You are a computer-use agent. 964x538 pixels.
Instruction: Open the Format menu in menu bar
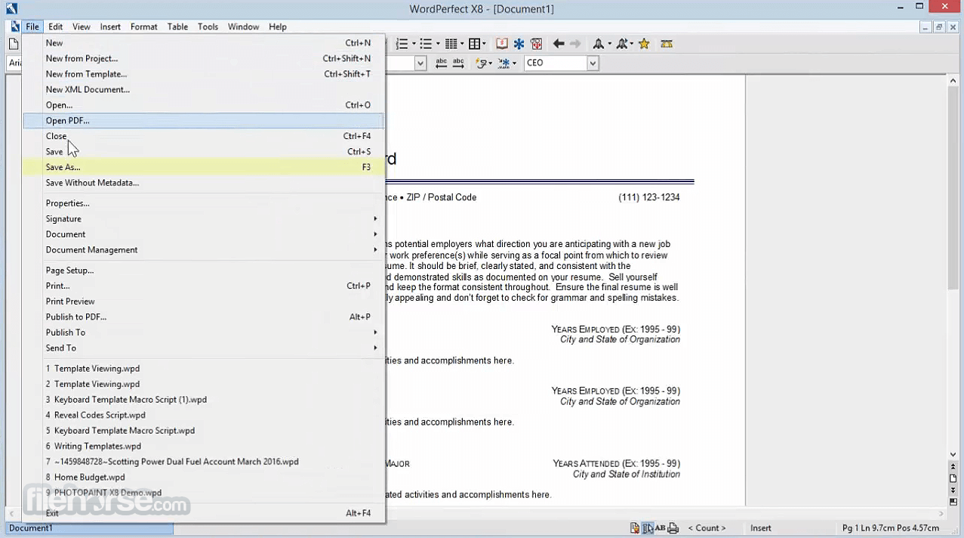(143, 26)
